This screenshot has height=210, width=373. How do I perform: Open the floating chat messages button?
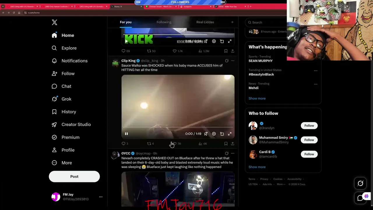tap(360, 198)
